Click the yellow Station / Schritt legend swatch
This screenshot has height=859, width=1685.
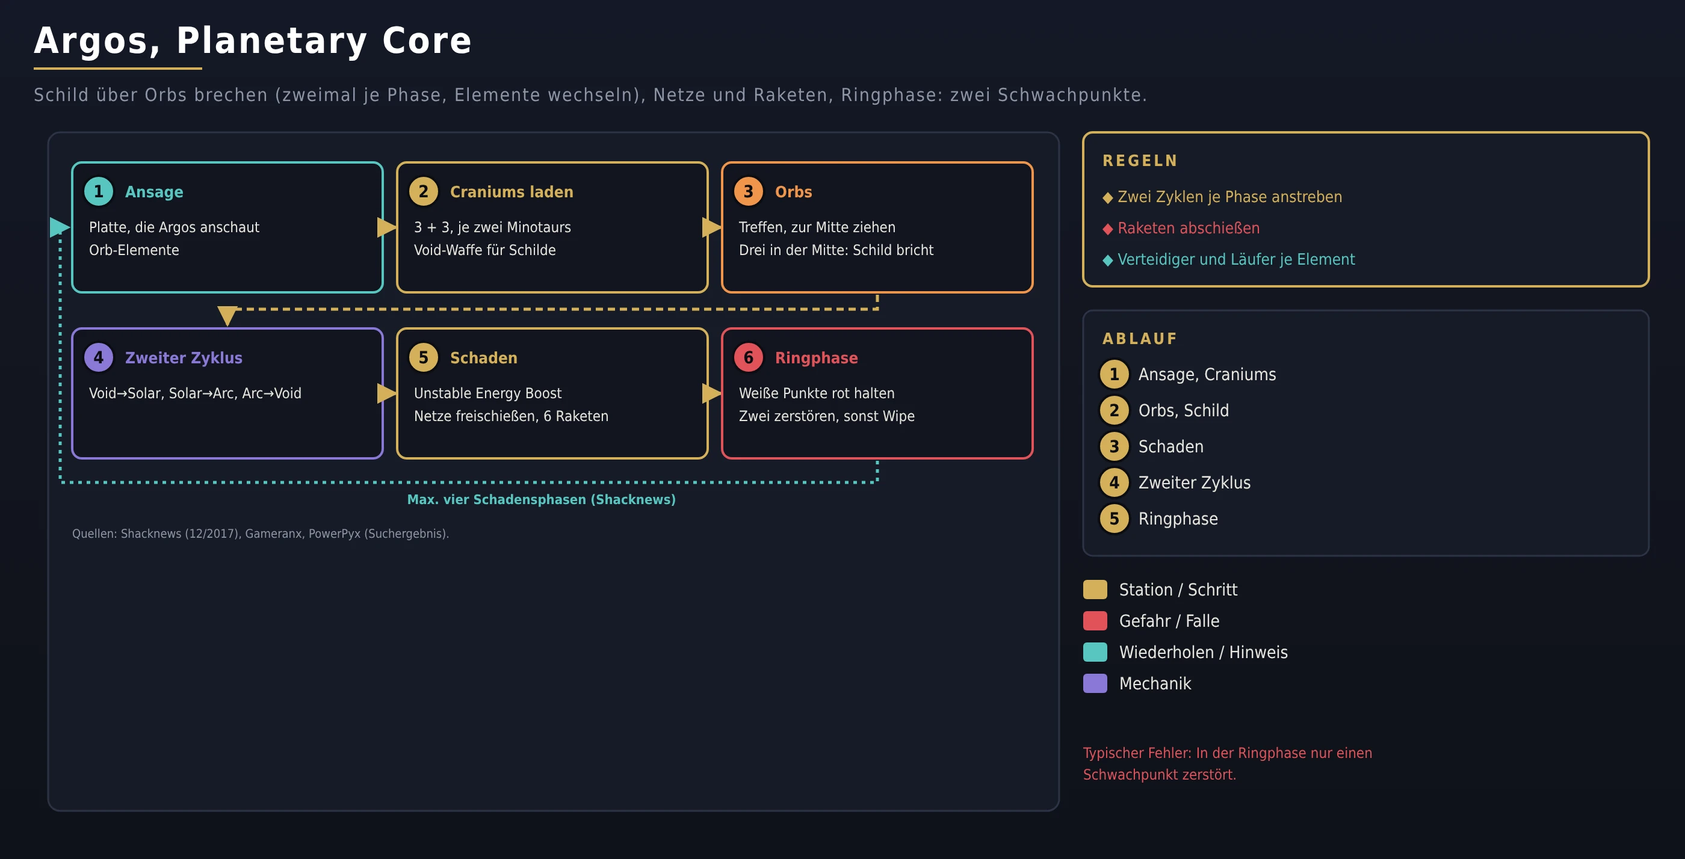pos(1095,590)
